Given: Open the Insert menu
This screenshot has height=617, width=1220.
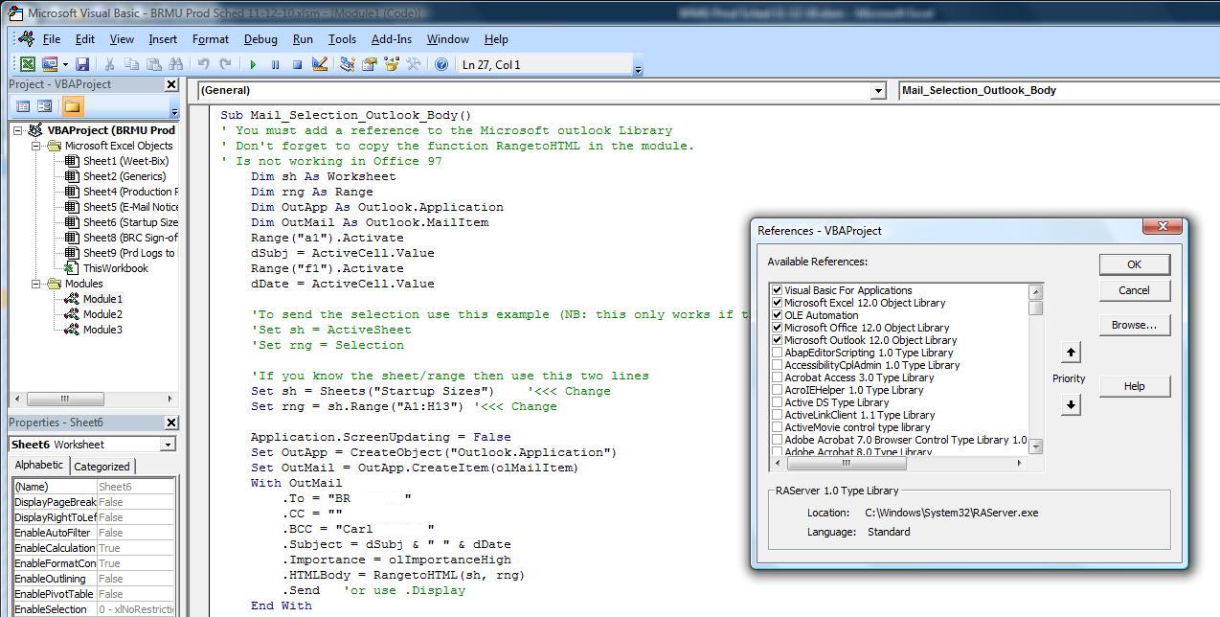Looking at the screenshot, I should (x=163, y=39).
